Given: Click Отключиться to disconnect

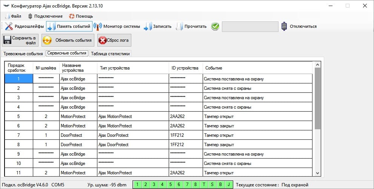Looking at the screenshot, I should [303, 26].
